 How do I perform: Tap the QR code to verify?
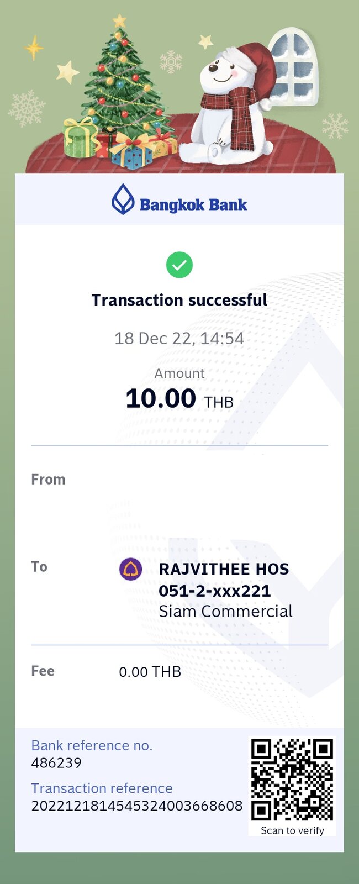tap(292, 779)
